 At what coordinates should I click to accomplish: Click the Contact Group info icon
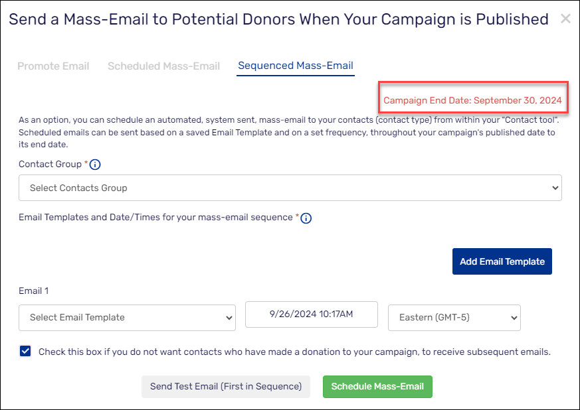click(95, 165)
